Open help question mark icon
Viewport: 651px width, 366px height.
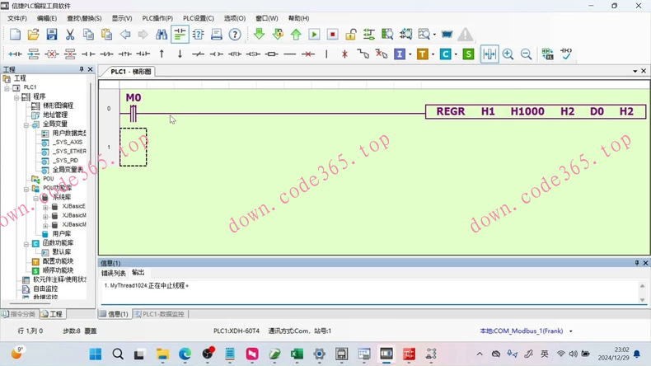(x=235, y=34)
